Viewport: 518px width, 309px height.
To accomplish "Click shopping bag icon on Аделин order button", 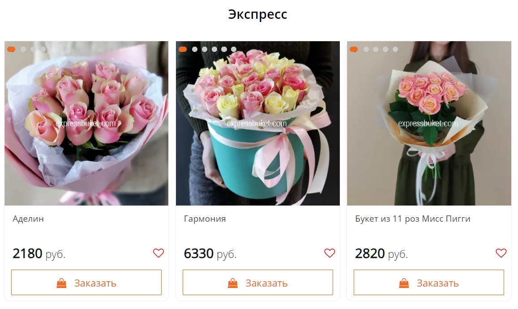I will pos(61,283).
